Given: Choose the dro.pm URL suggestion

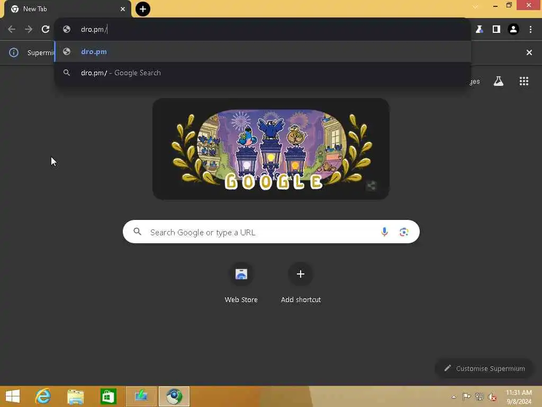Looking at the screenshot, I should [x=263, y=51].
